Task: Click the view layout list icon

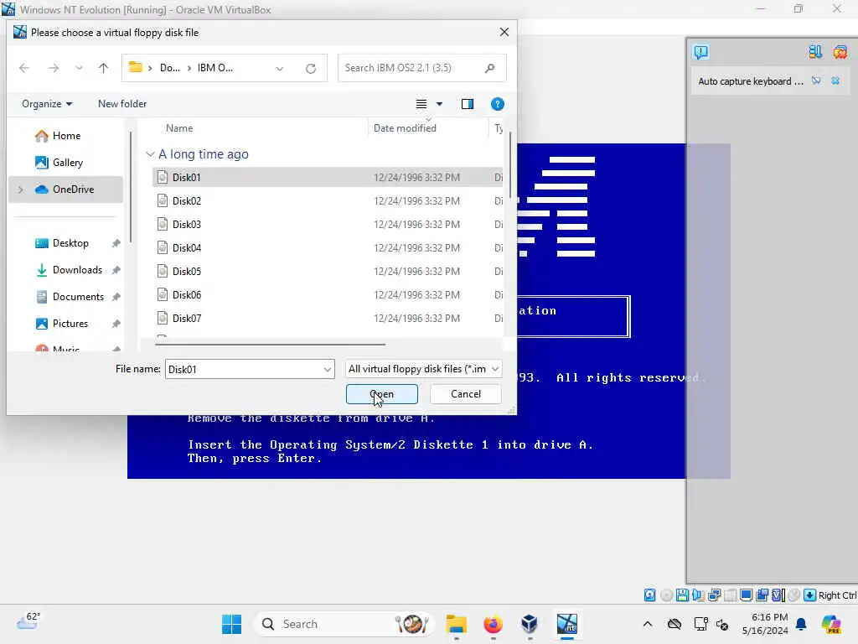Action: [x=421, y=104]
